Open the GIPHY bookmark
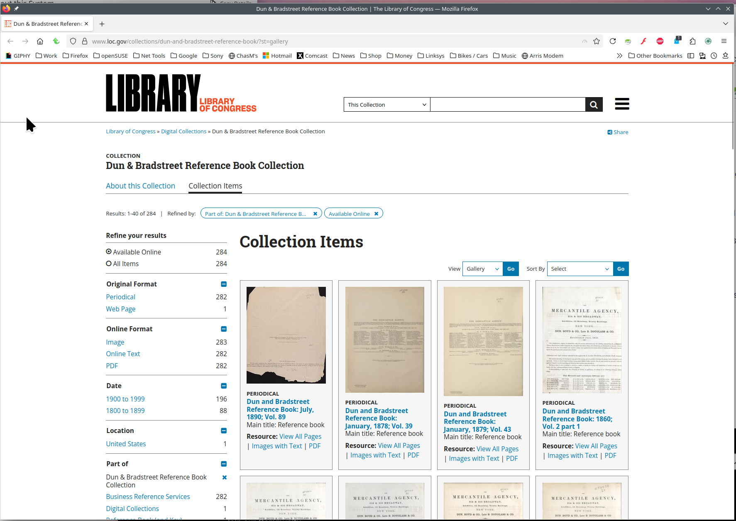The width and height of the screenshot is (736, 521). (18, 56)
